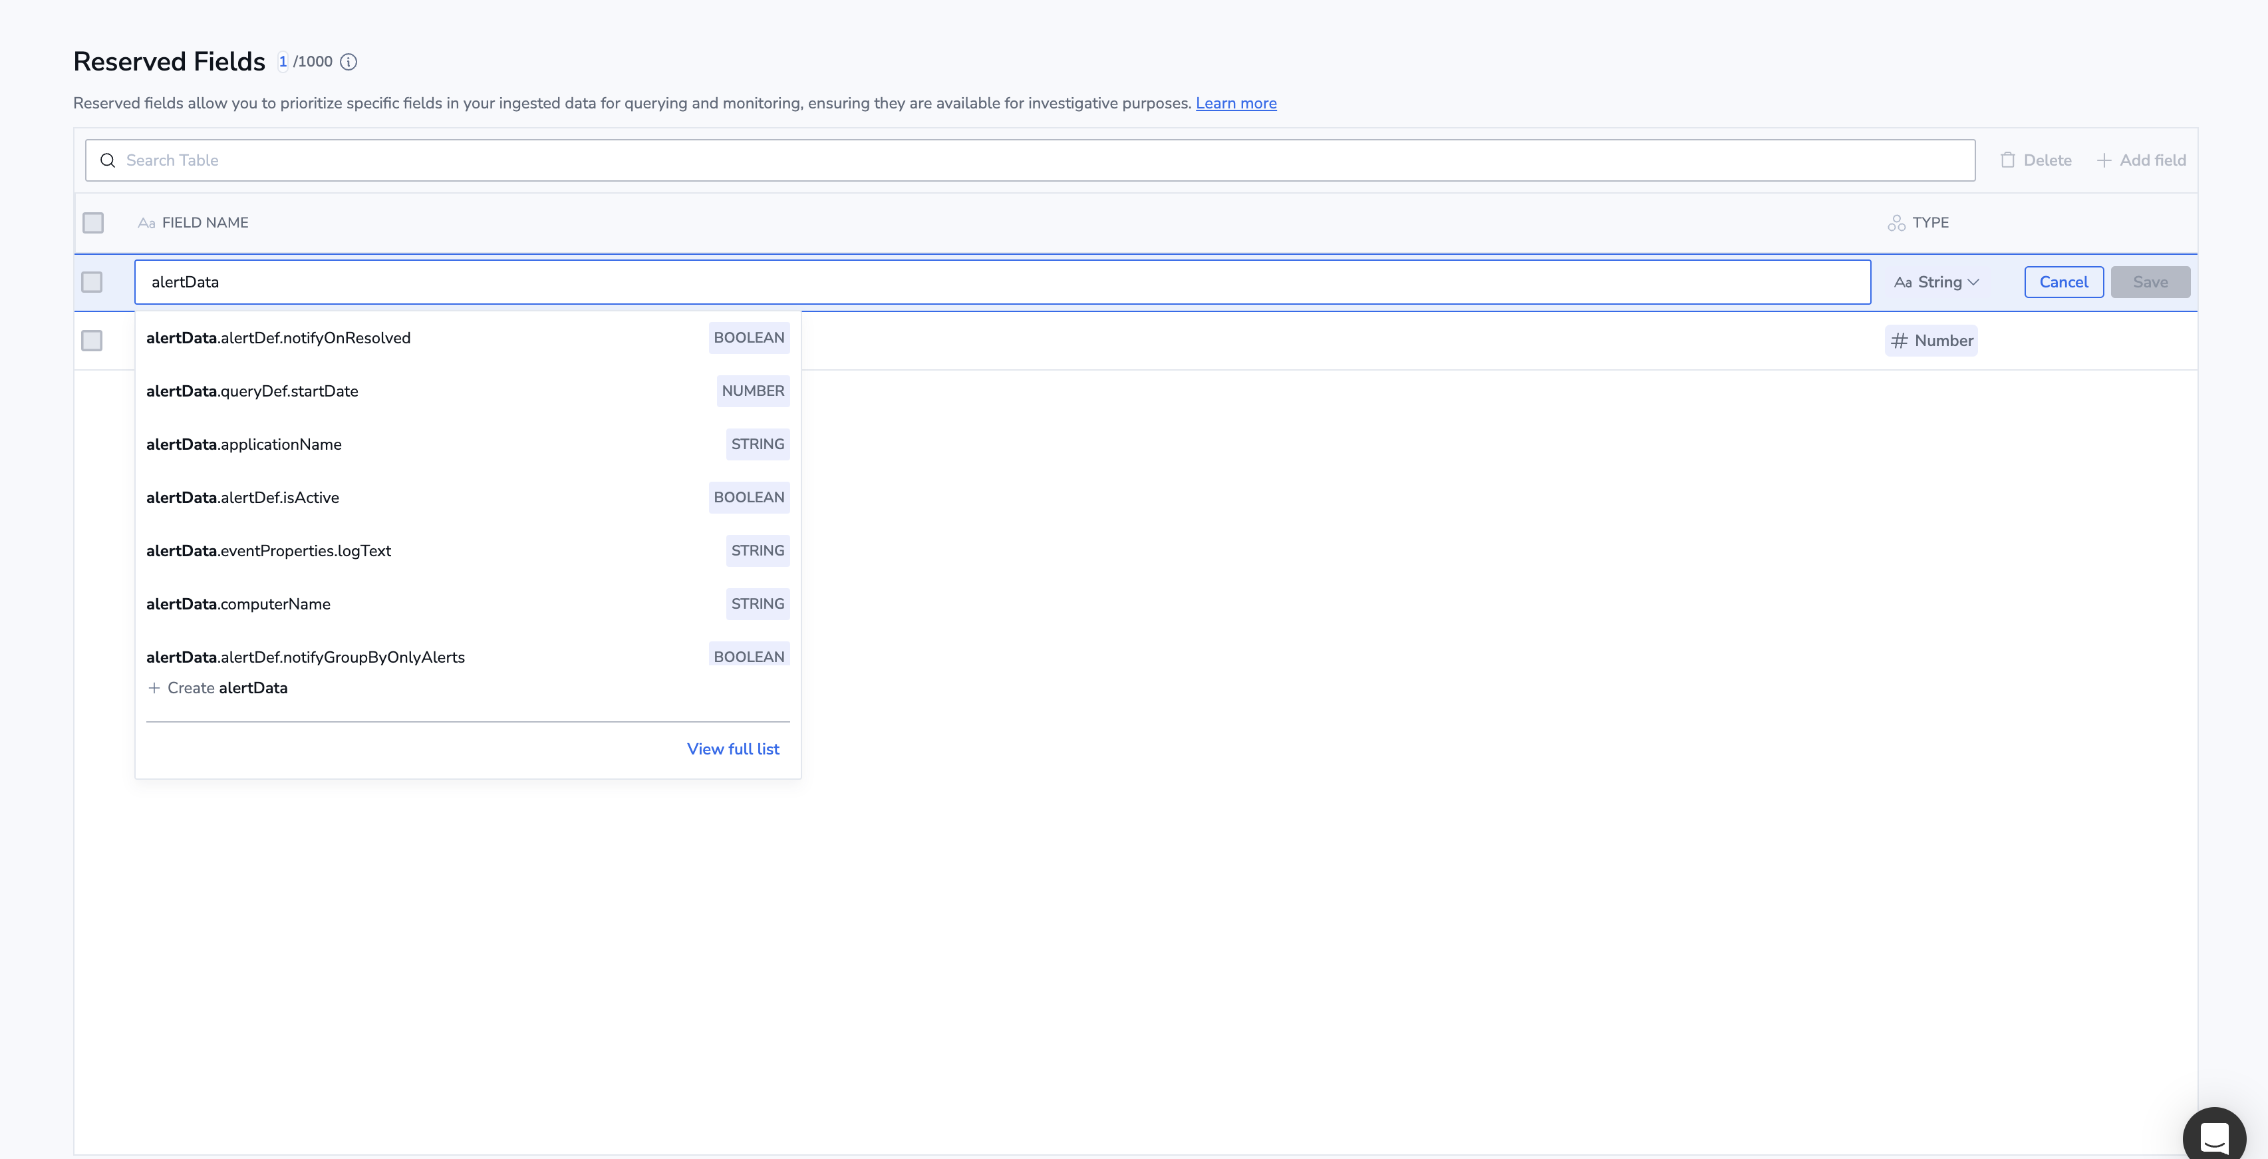The image size is (2268, 1159).
Task: Click the STRING tag for eventProperties.logText
Action: pyautogui.click(x=757, y=552)
